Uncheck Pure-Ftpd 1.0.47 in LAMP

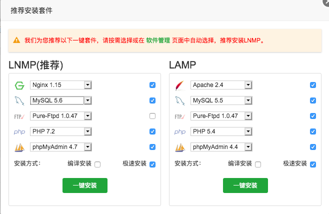pos(313,116)
